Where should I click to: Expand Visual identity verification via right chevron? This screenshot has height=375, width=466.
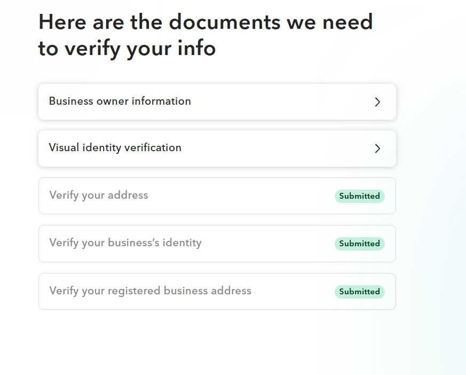coord(377,149)
